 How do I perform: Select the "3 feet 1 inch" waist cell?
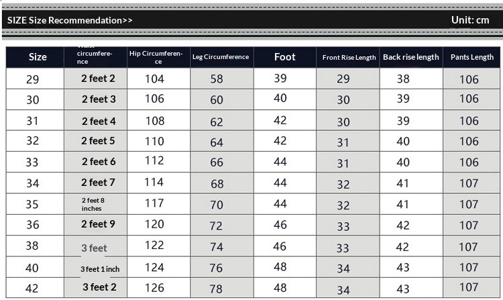tap(100, 269)
